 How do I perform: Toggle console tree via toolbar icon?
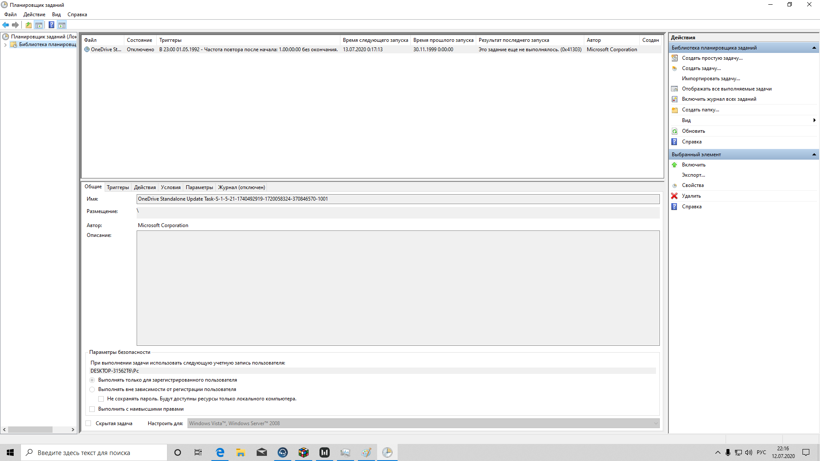(x=39, y=25)
